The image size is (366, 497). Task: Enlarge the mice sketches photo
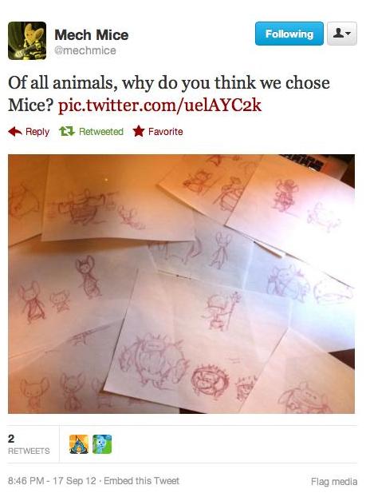181,284
